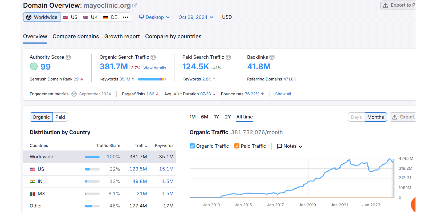Click View details link
The image size is (436, 213).
coord(155,68)
